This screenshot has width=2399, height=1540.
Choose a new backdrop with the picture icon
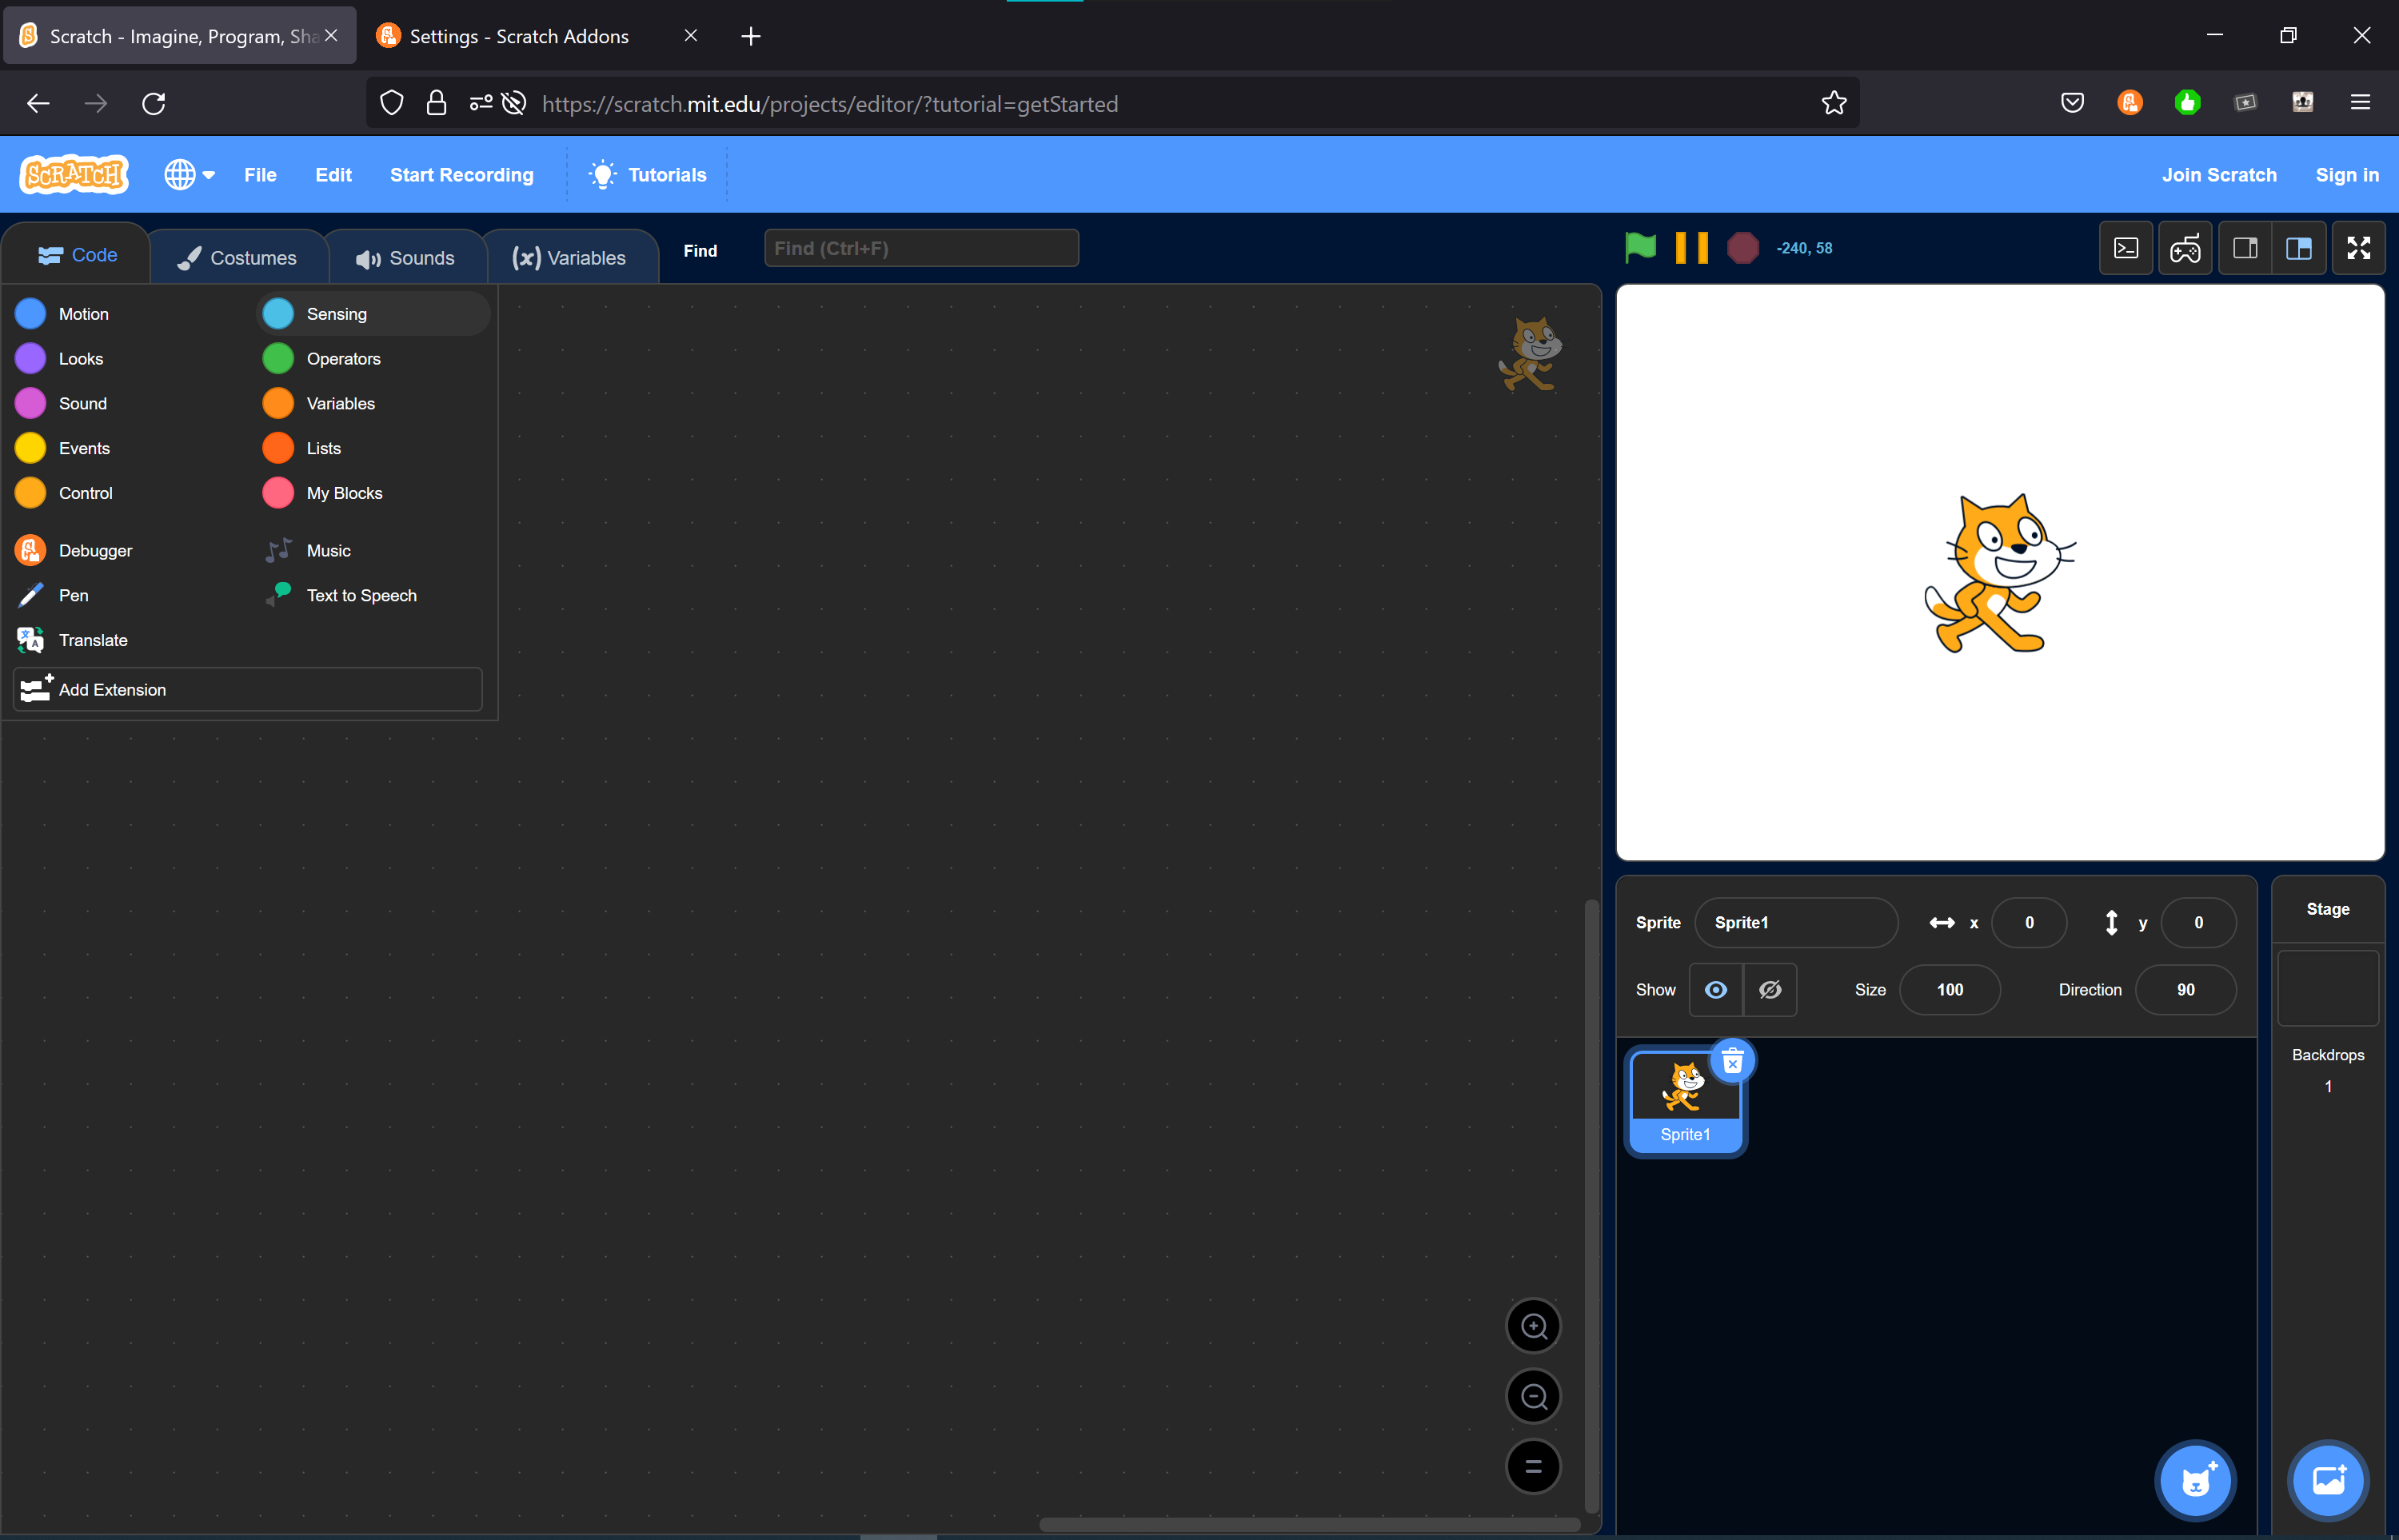pos(2328,1480)
